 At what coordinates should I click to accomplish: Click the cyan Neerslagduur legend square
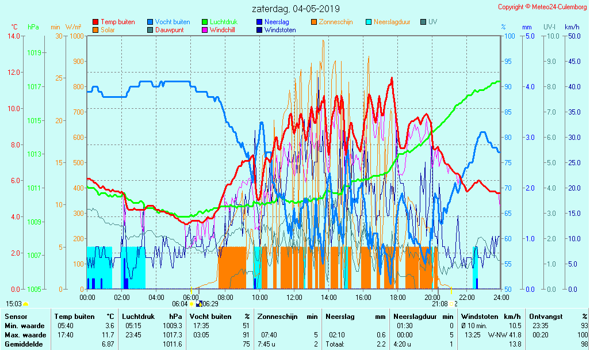369,22
